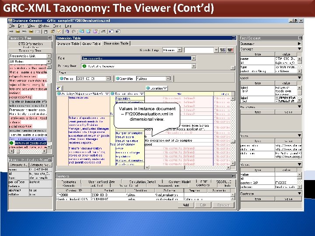Expand the Summary section arrow
Viewport: 315px width, 236px height.
(299, 44)
